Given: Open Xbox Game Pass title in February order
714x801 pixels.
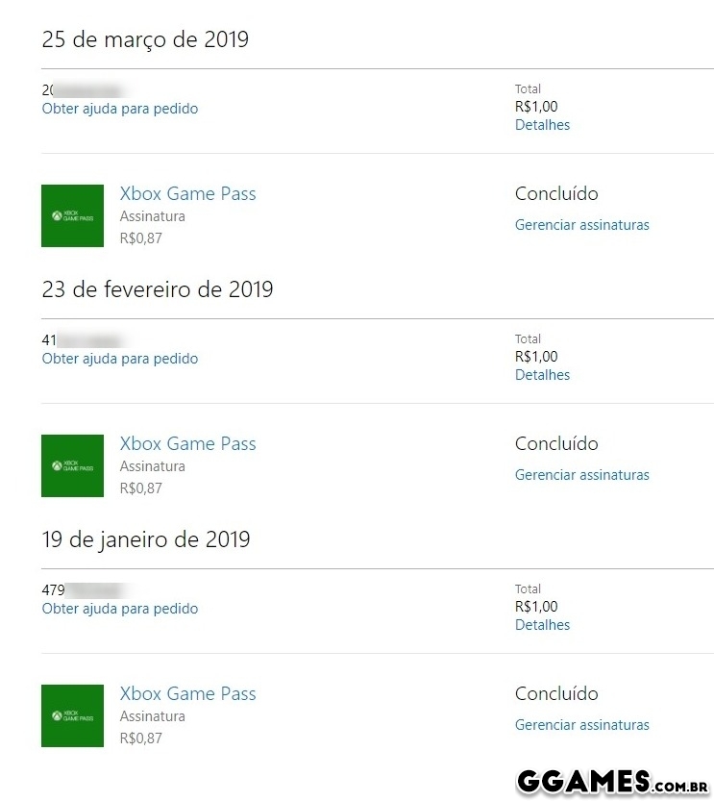Looking at the screenshot, I should coord(187,443).
